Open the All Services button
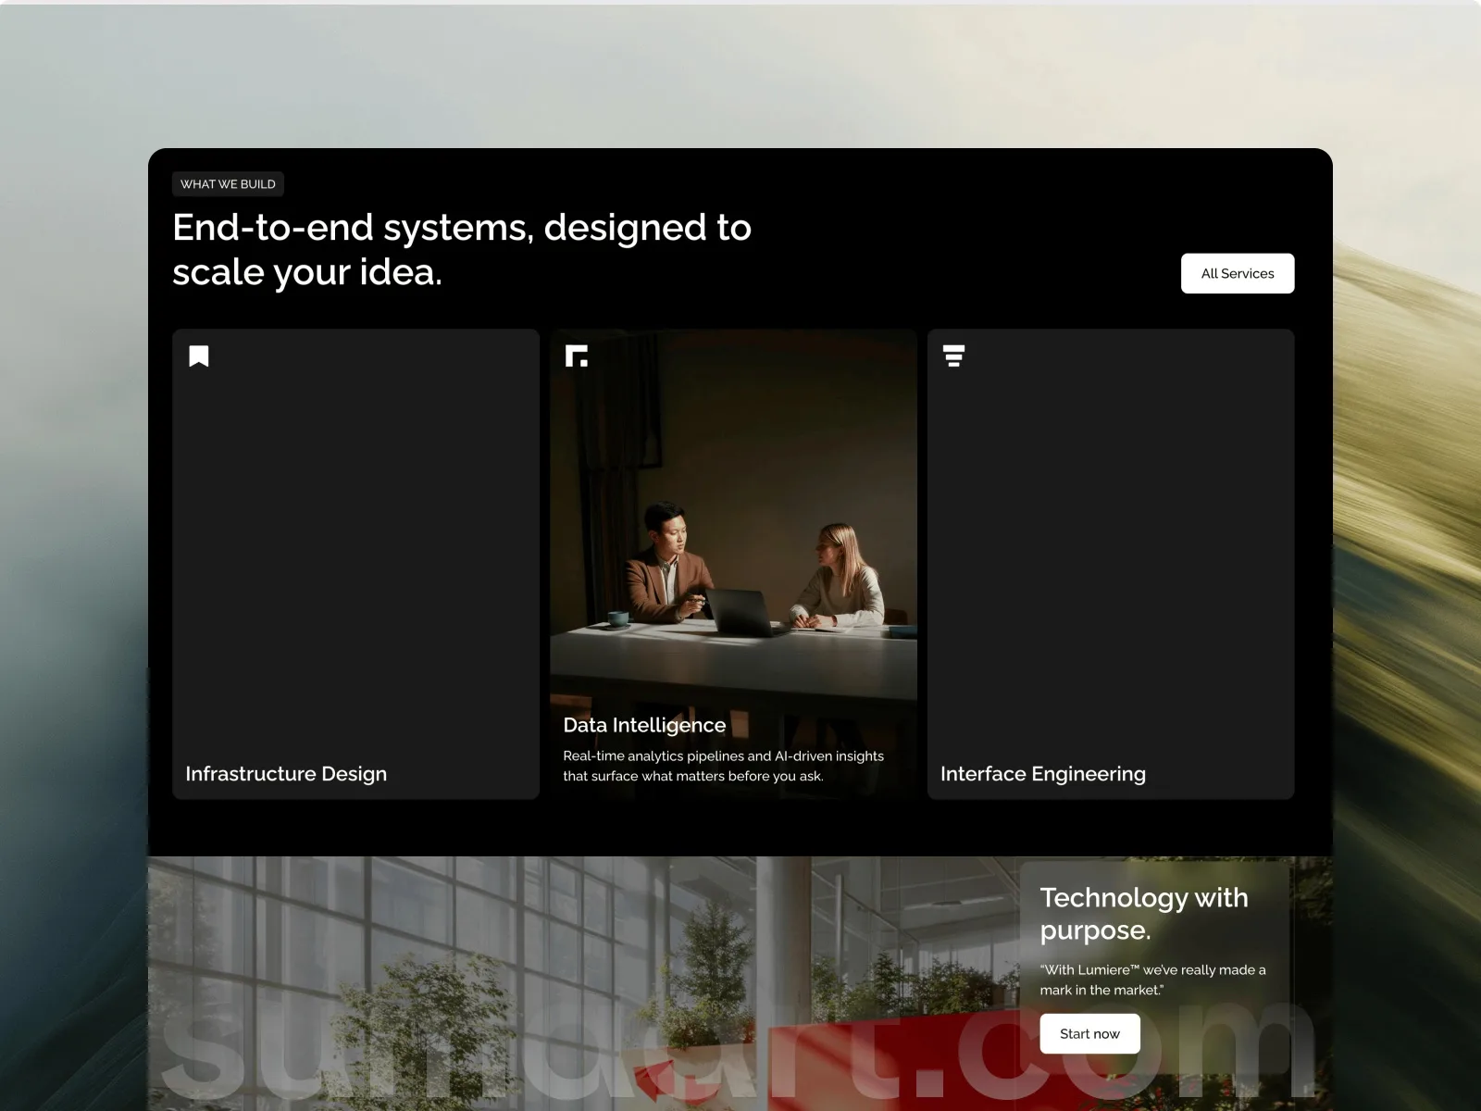The height and width of the screenshot is (1111, 1481). pos(1238,273)
